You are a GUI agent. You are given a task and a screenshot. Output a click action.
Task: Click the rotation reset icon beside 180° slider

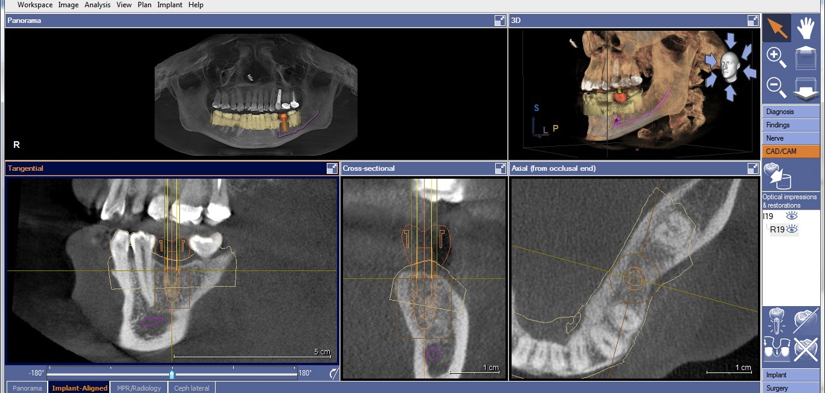click(x=333, y=374)
